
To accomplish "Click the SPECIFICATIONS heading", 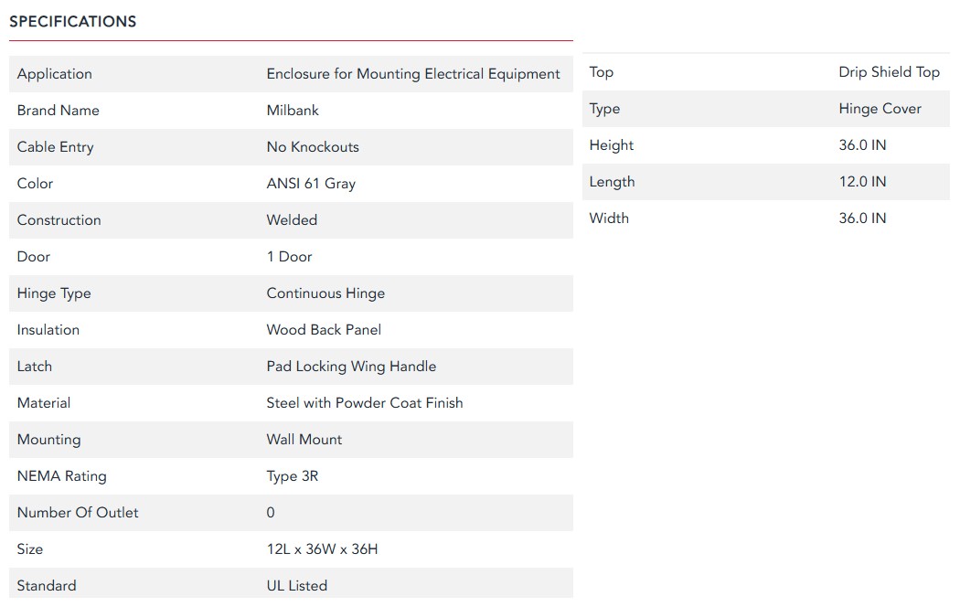I will click(x=72, y=21).
